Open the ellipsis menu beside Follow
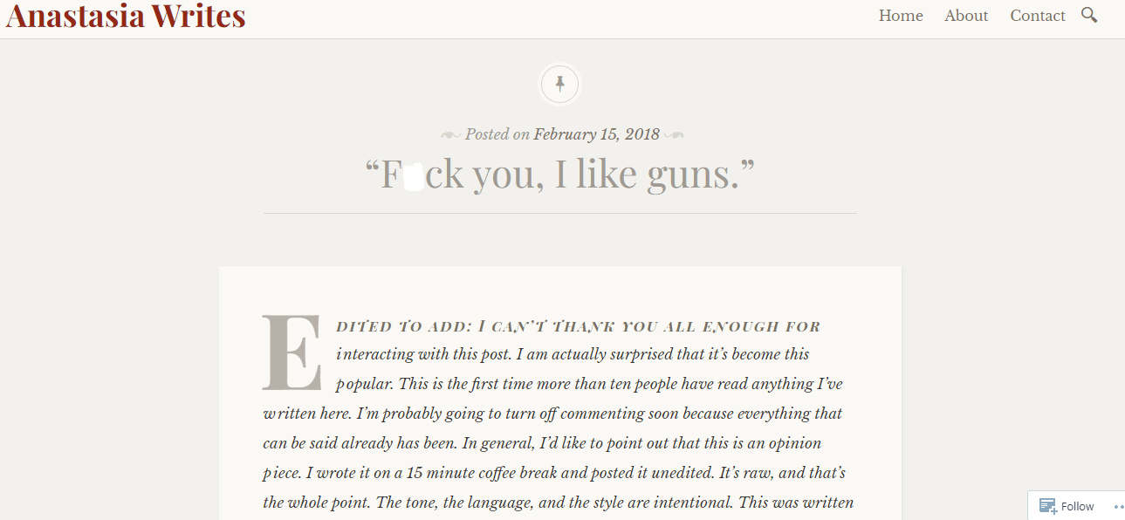1125x520 pixels. (1118, 507)
